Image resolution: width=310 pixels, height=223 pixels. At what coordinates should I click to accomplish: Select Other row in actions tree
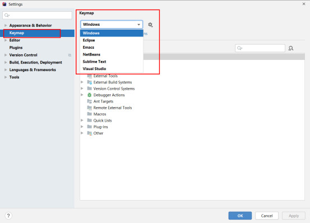(x=192, y=133)
